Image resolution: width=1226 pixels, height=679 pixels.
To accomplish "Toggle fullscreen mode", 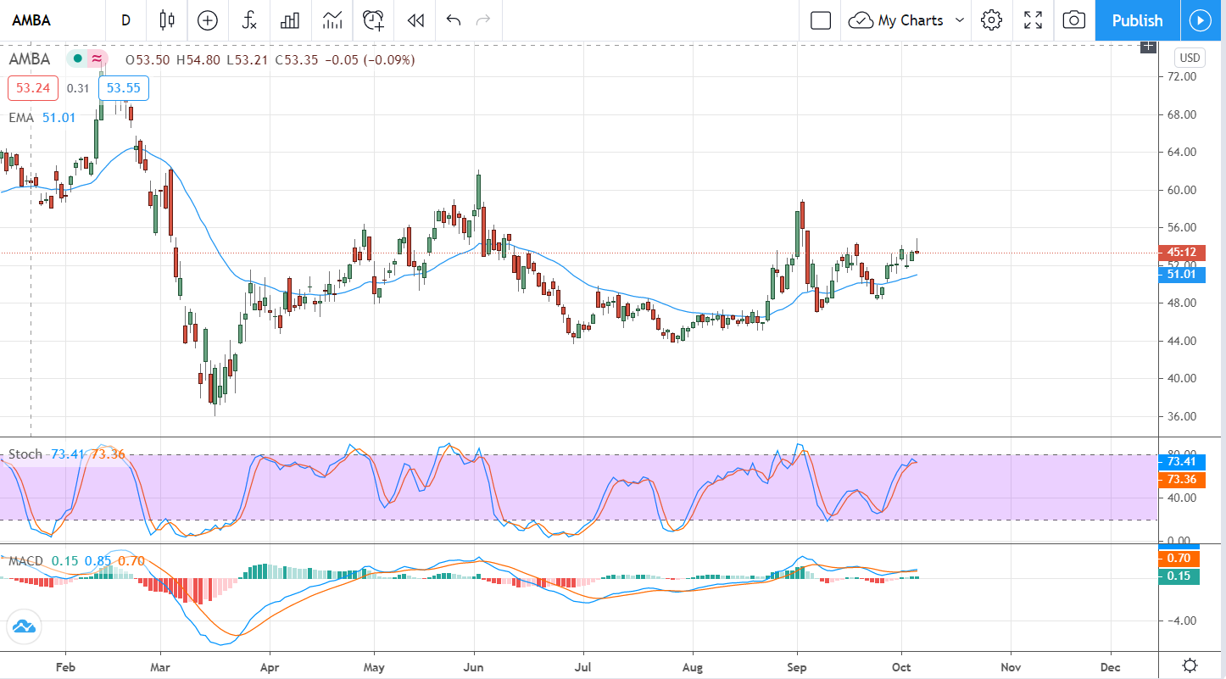I will (x=1033, y=20).
